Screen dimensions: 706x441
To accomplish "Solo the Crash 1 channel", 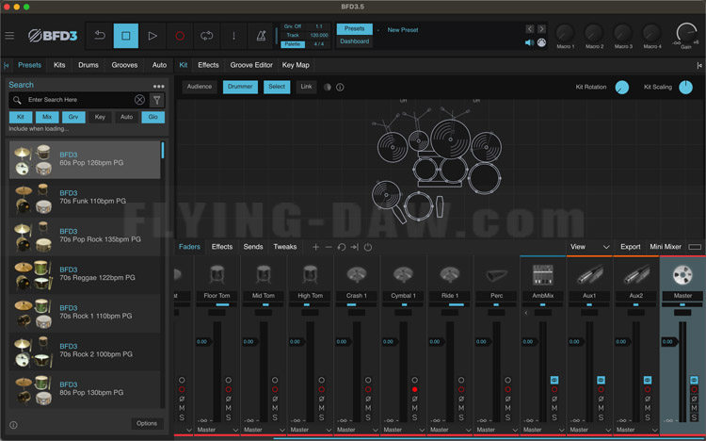I will pyautogui.click(x=368, y=418).
